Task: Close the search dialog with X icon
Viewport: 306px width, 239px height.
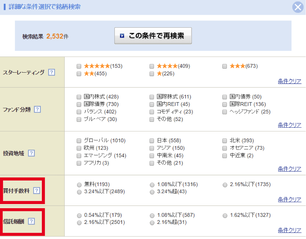Action: tap(298, 7)
